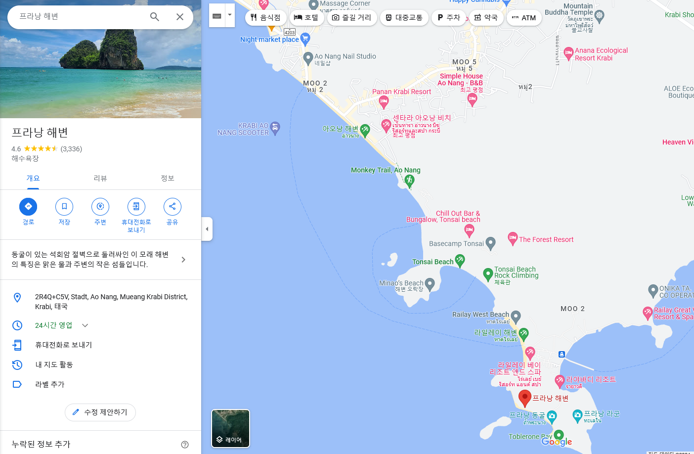Click the Night market place shopping marker
Viewport: 694px width, 454px height.
click(x=305, y=38)
